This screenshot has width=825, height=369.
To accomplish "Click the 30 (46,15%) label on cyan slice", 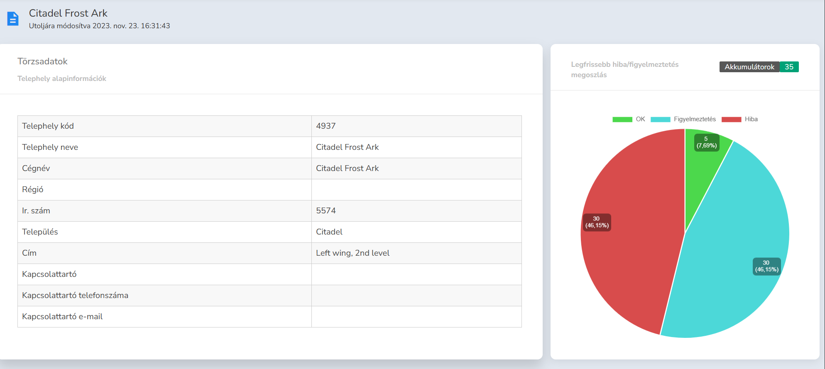I will tap(766, 266).
